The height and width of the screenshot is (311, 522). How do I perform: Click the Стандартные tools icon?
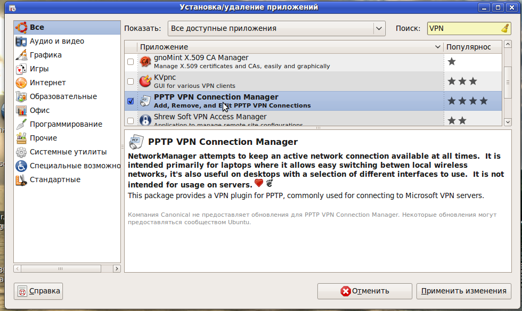pyautogui.click(x=21, y=180)
